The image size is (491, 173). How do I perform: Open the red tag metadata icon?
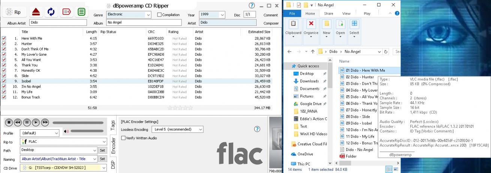coord(66,12)
